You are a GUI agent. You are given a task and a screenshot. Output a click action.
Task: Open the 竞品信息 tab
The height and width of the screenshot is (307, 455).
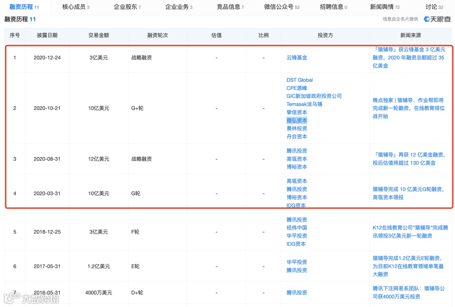point(230,7)
